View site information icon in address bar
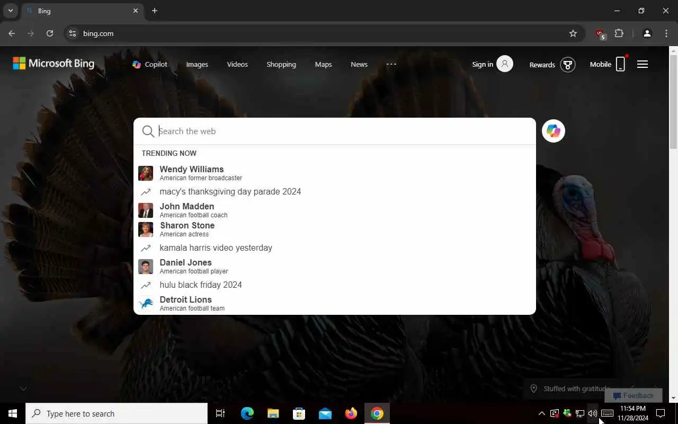Image resolution: width=678 pixels, height=424 pixels. 73,33
